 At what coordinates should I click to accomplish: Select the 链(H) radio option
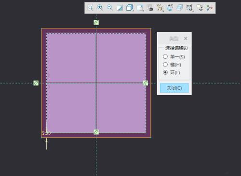(165, 65)
